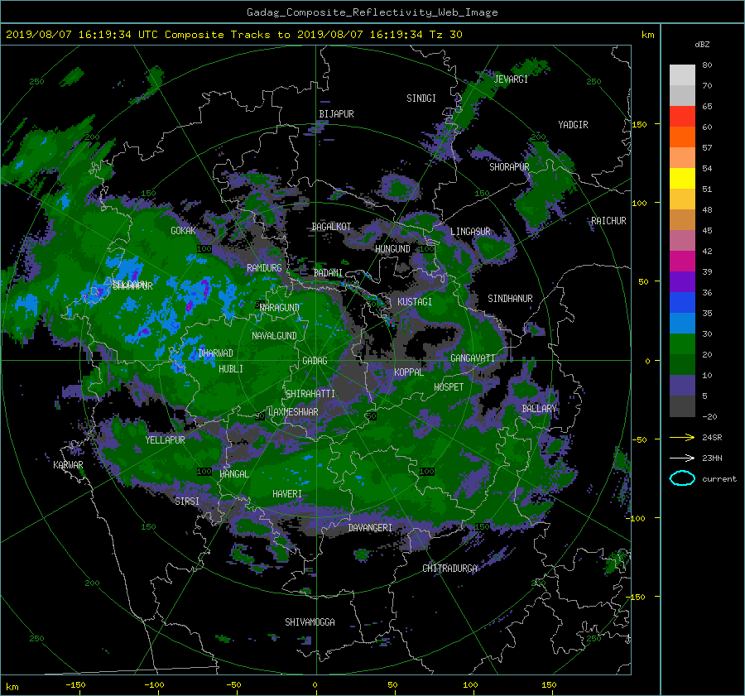Image resolution: width=745 pixels, height=696 pixels.
Task: Click the BADAMI town label
Action: point(328,273)
